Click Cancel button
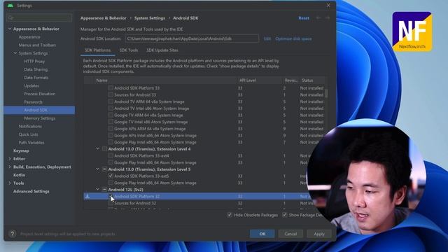Screen dimensions: 448x252 tap(290, 234)
